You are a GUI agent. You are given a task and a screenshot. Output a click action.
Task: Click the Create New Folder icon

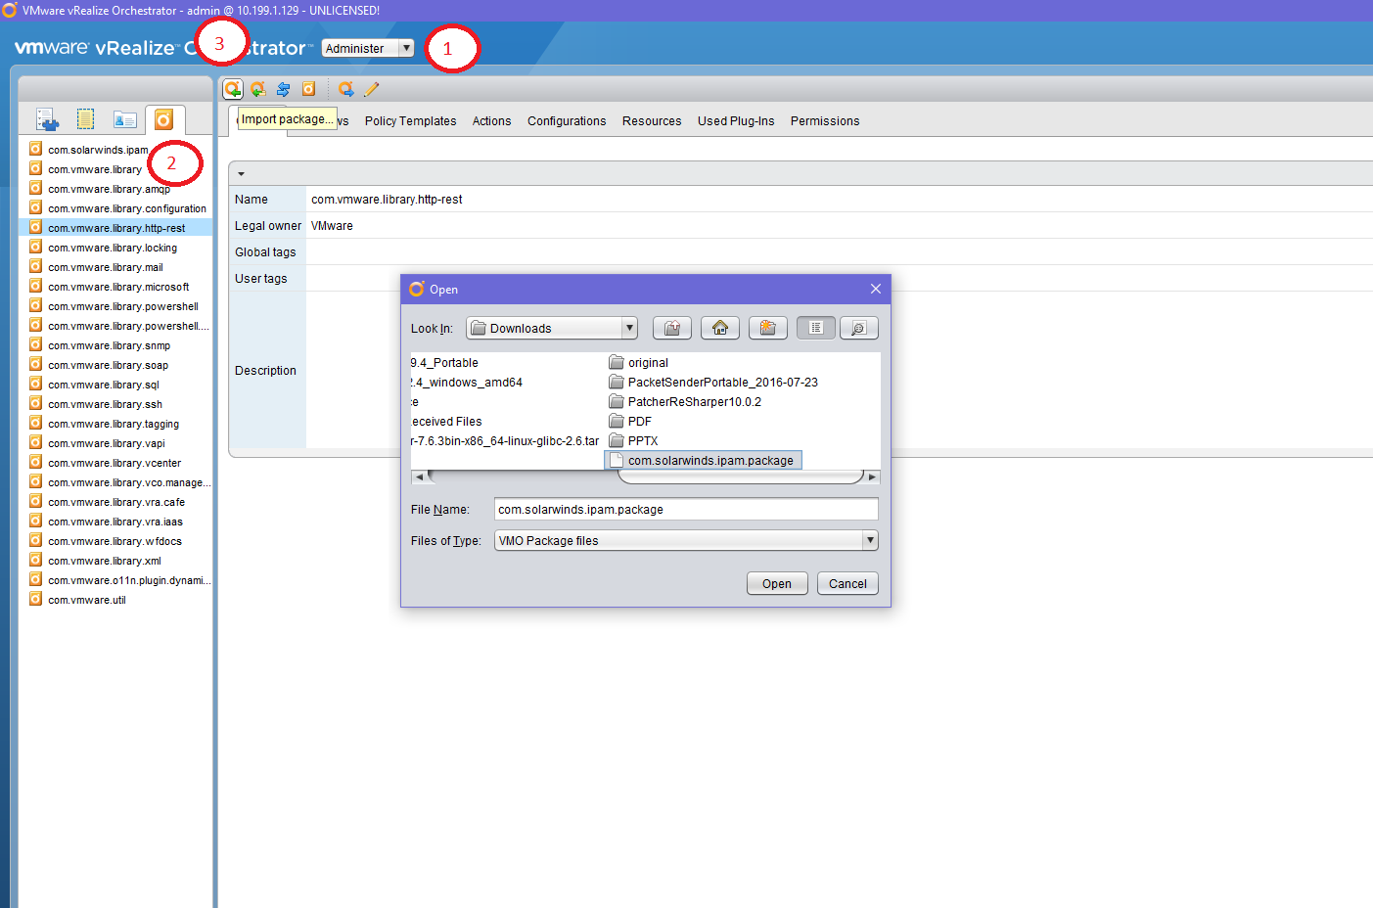[x=768, y=328]
